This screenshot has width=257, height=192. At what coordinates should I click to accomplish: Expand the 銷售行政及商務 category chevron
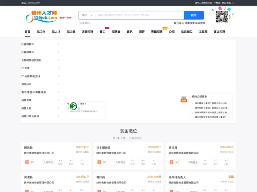[x=58, y=116]
